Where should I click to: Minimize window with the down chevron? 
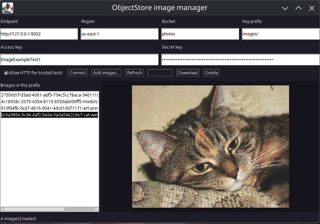(x=285, y=8)
